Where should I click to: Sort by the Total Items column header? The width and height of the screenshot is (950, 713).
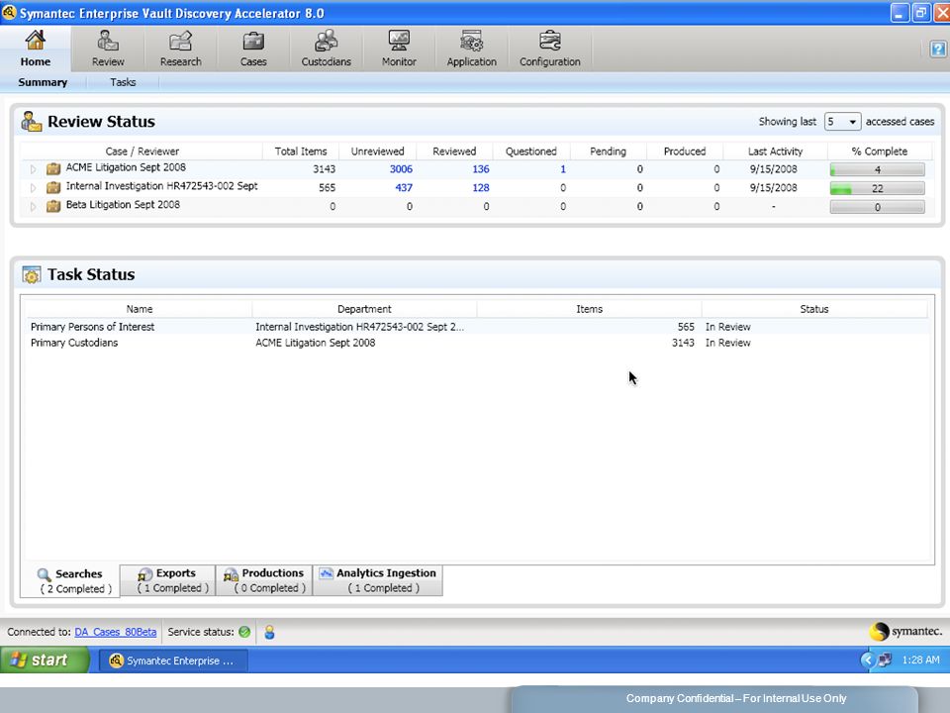coord(301,151)
